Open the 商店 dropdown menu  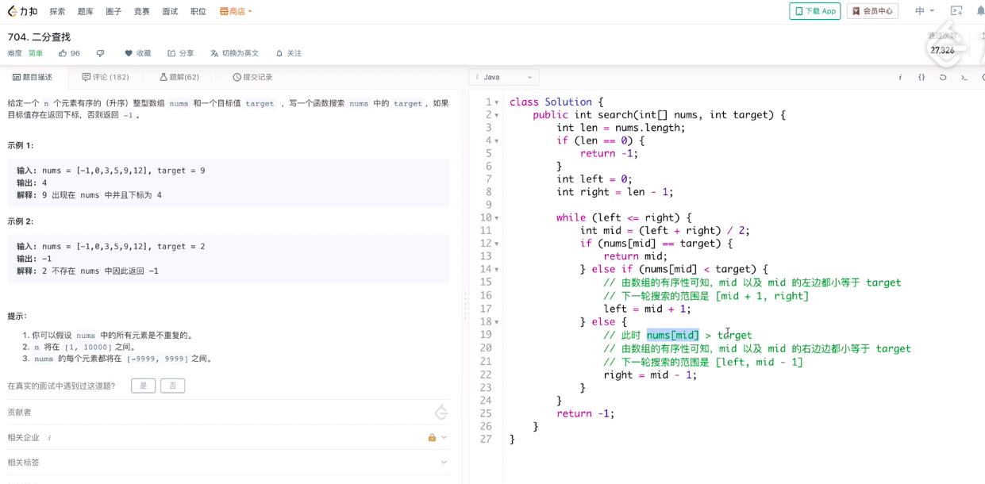pos(236,11)
